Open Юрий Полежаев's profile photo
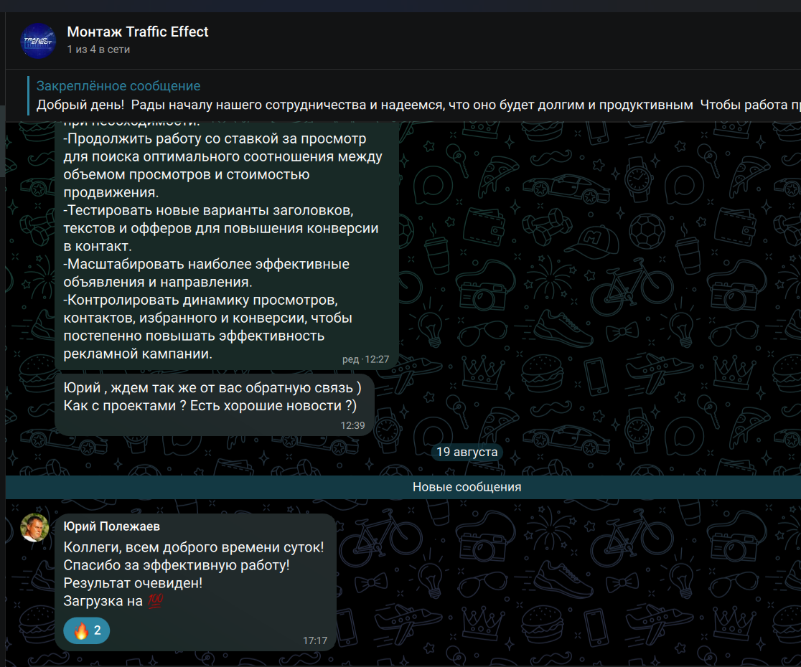The height and width of the screenshot is (667, 801). pyautogui.click(x=34, y=527)
